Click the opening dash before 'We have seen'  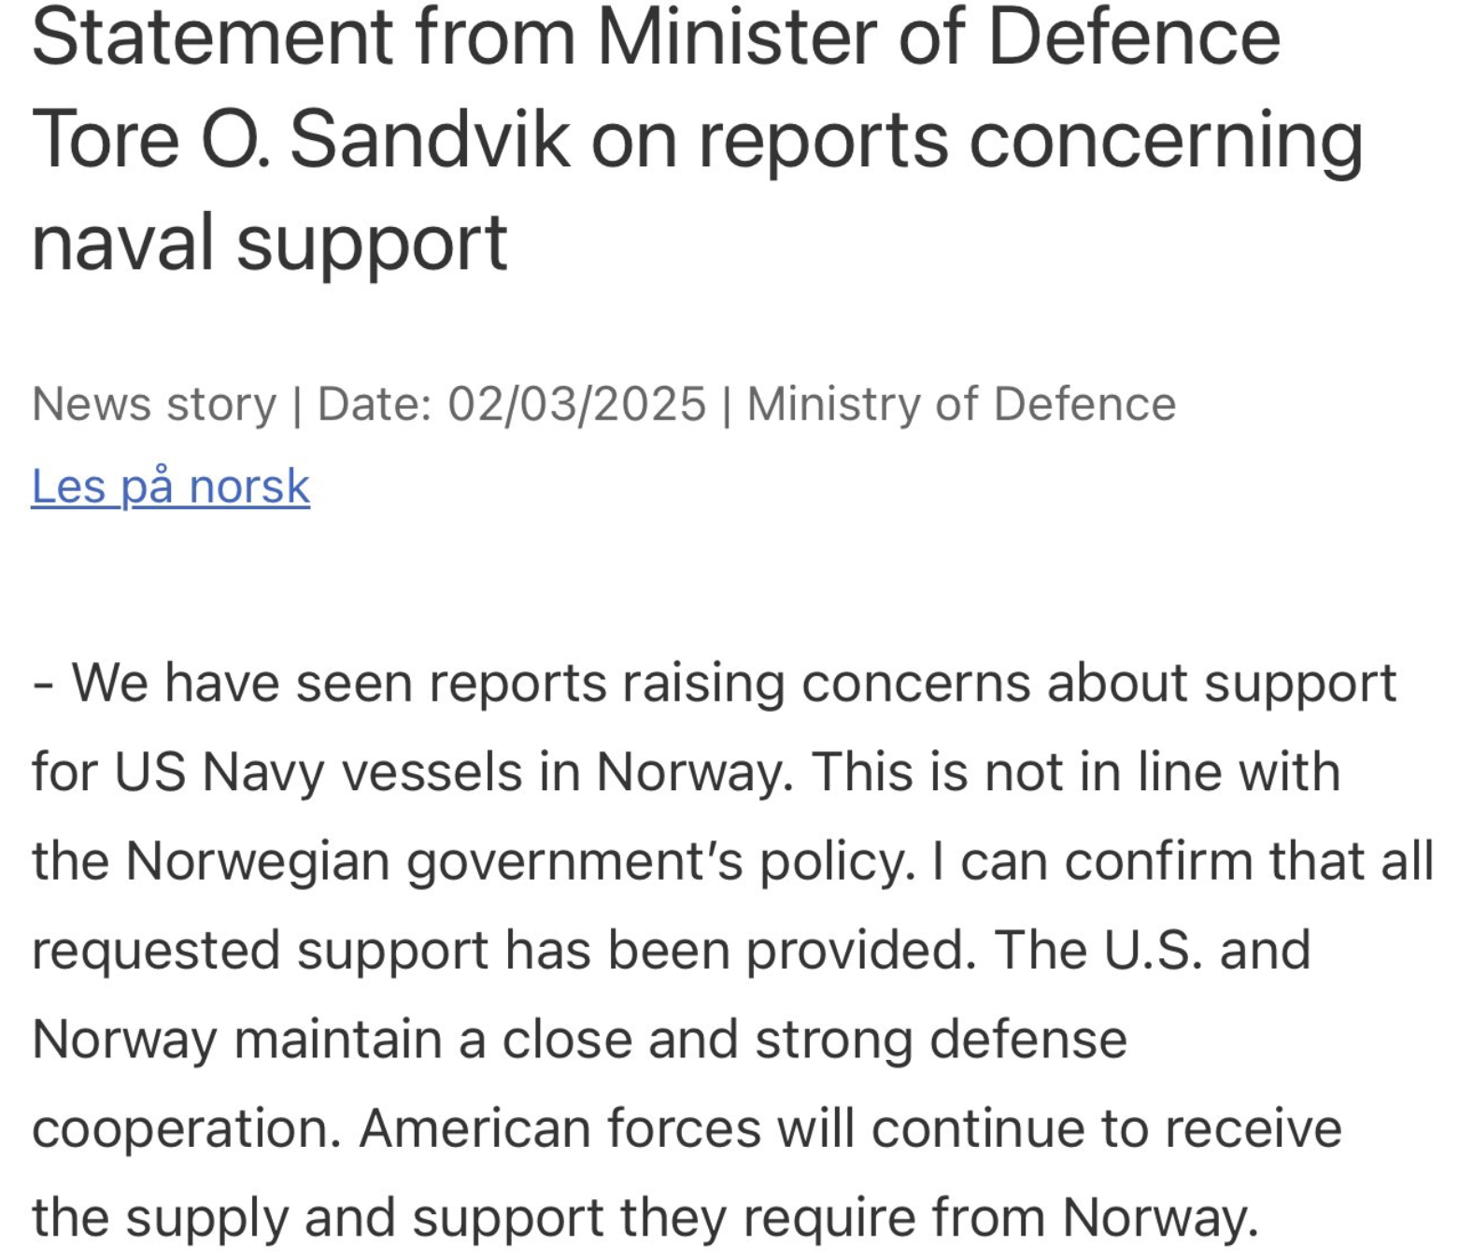tap(42, 684)
